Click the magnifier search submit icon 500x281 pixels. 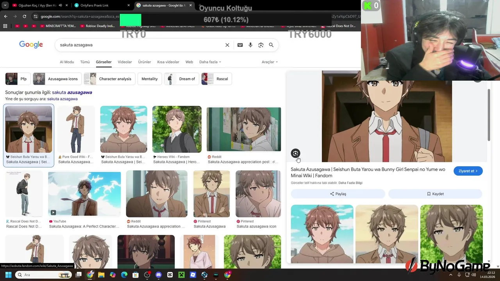271,45
